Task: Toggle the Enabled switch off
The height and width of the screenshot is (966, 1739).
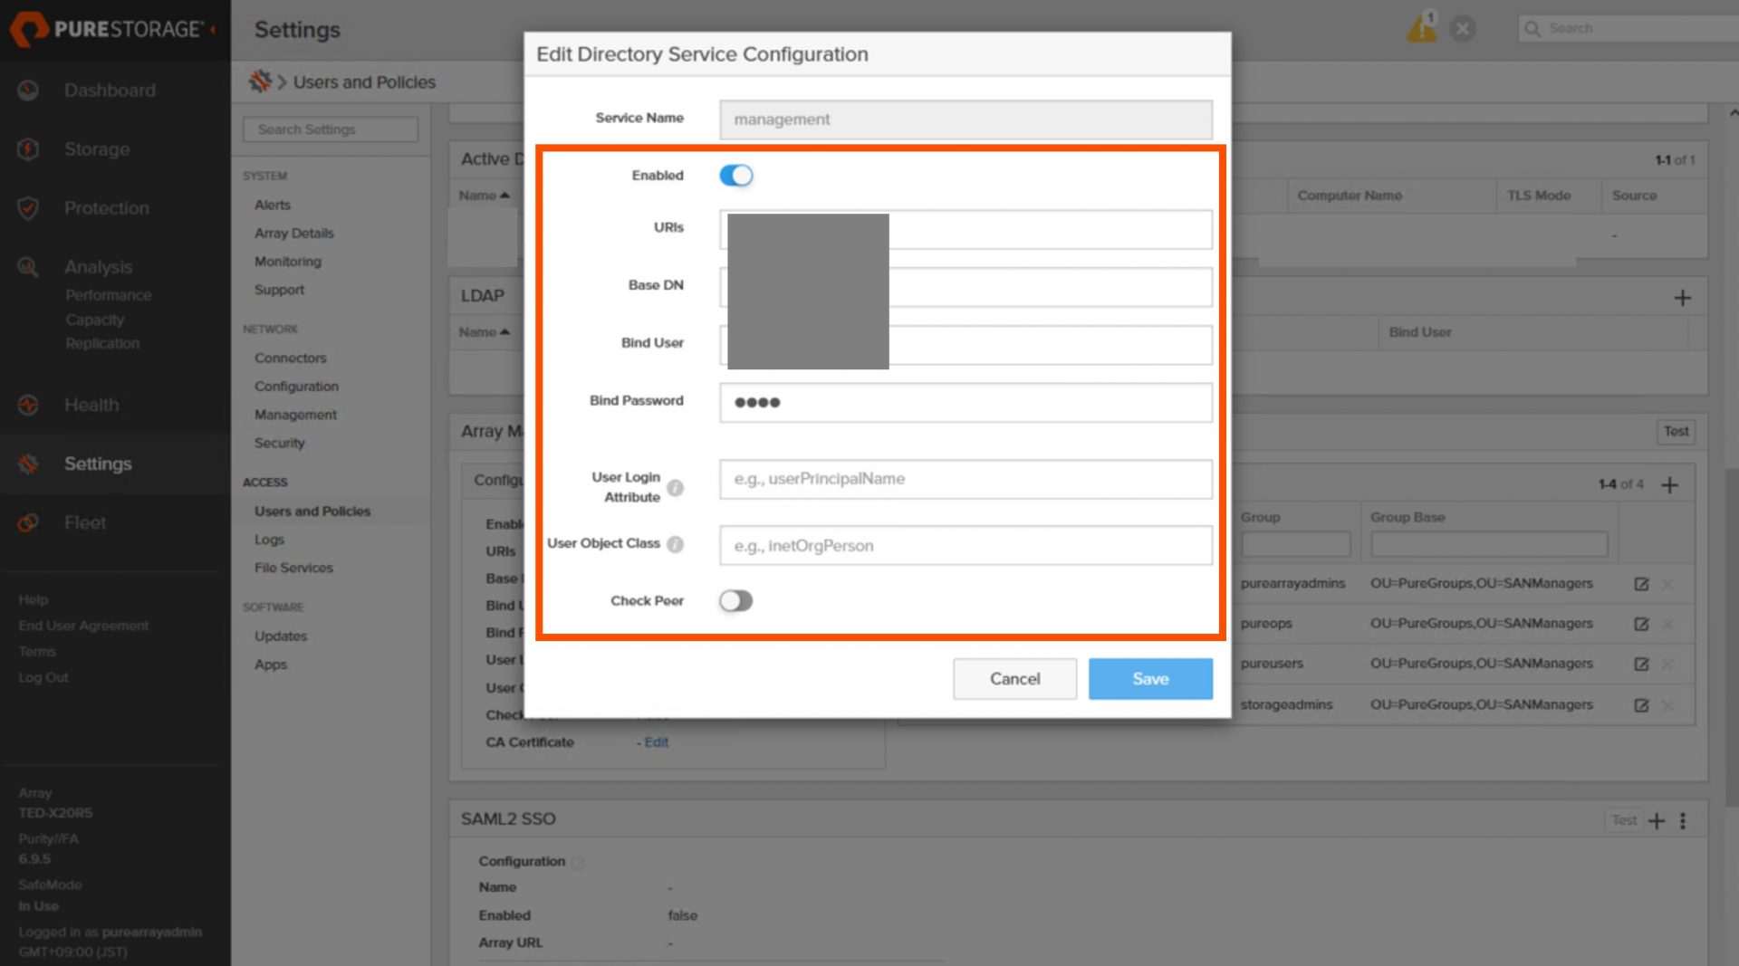Action: click(735, 176)
